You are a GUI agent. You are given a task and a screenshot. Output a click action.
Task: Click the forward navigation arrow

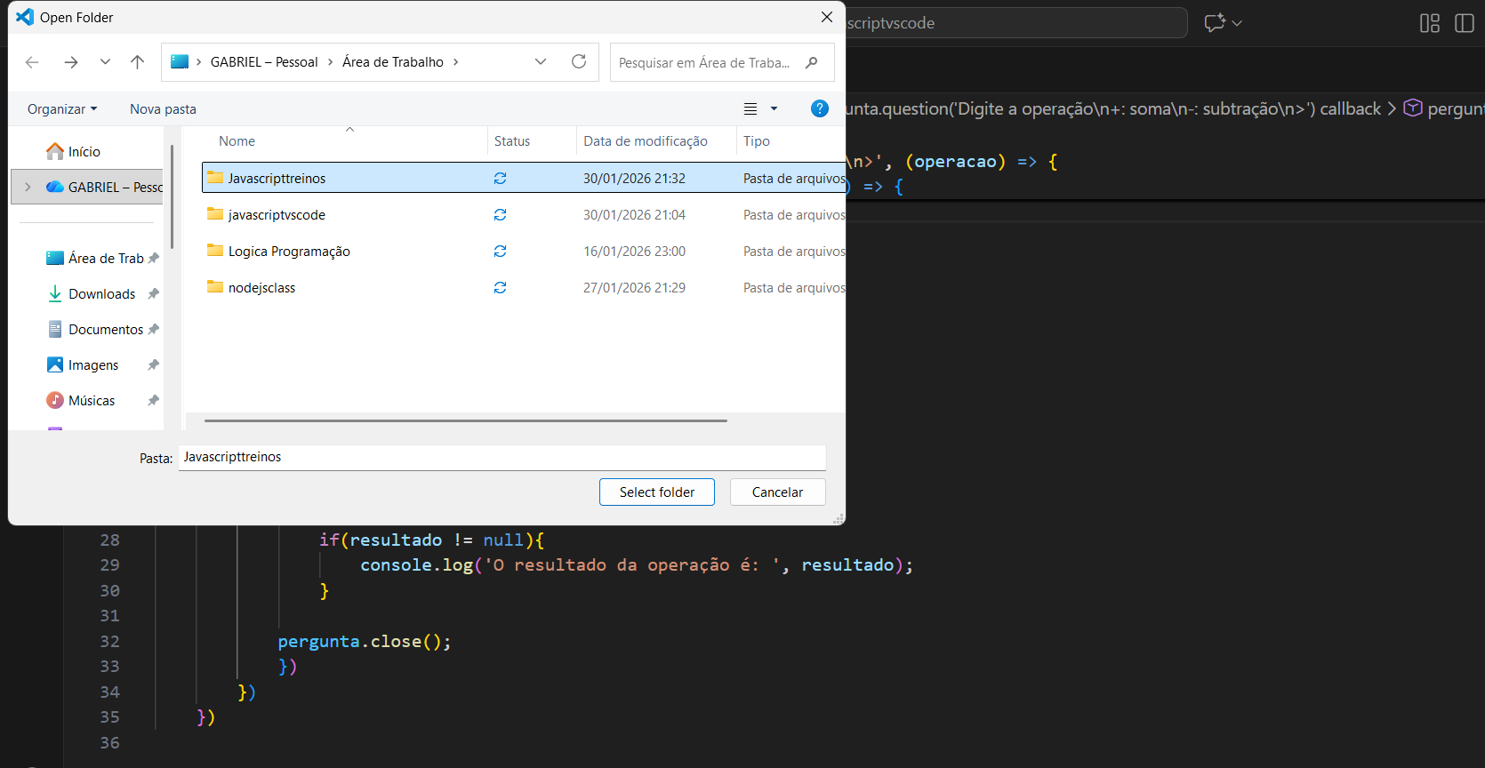71,62
